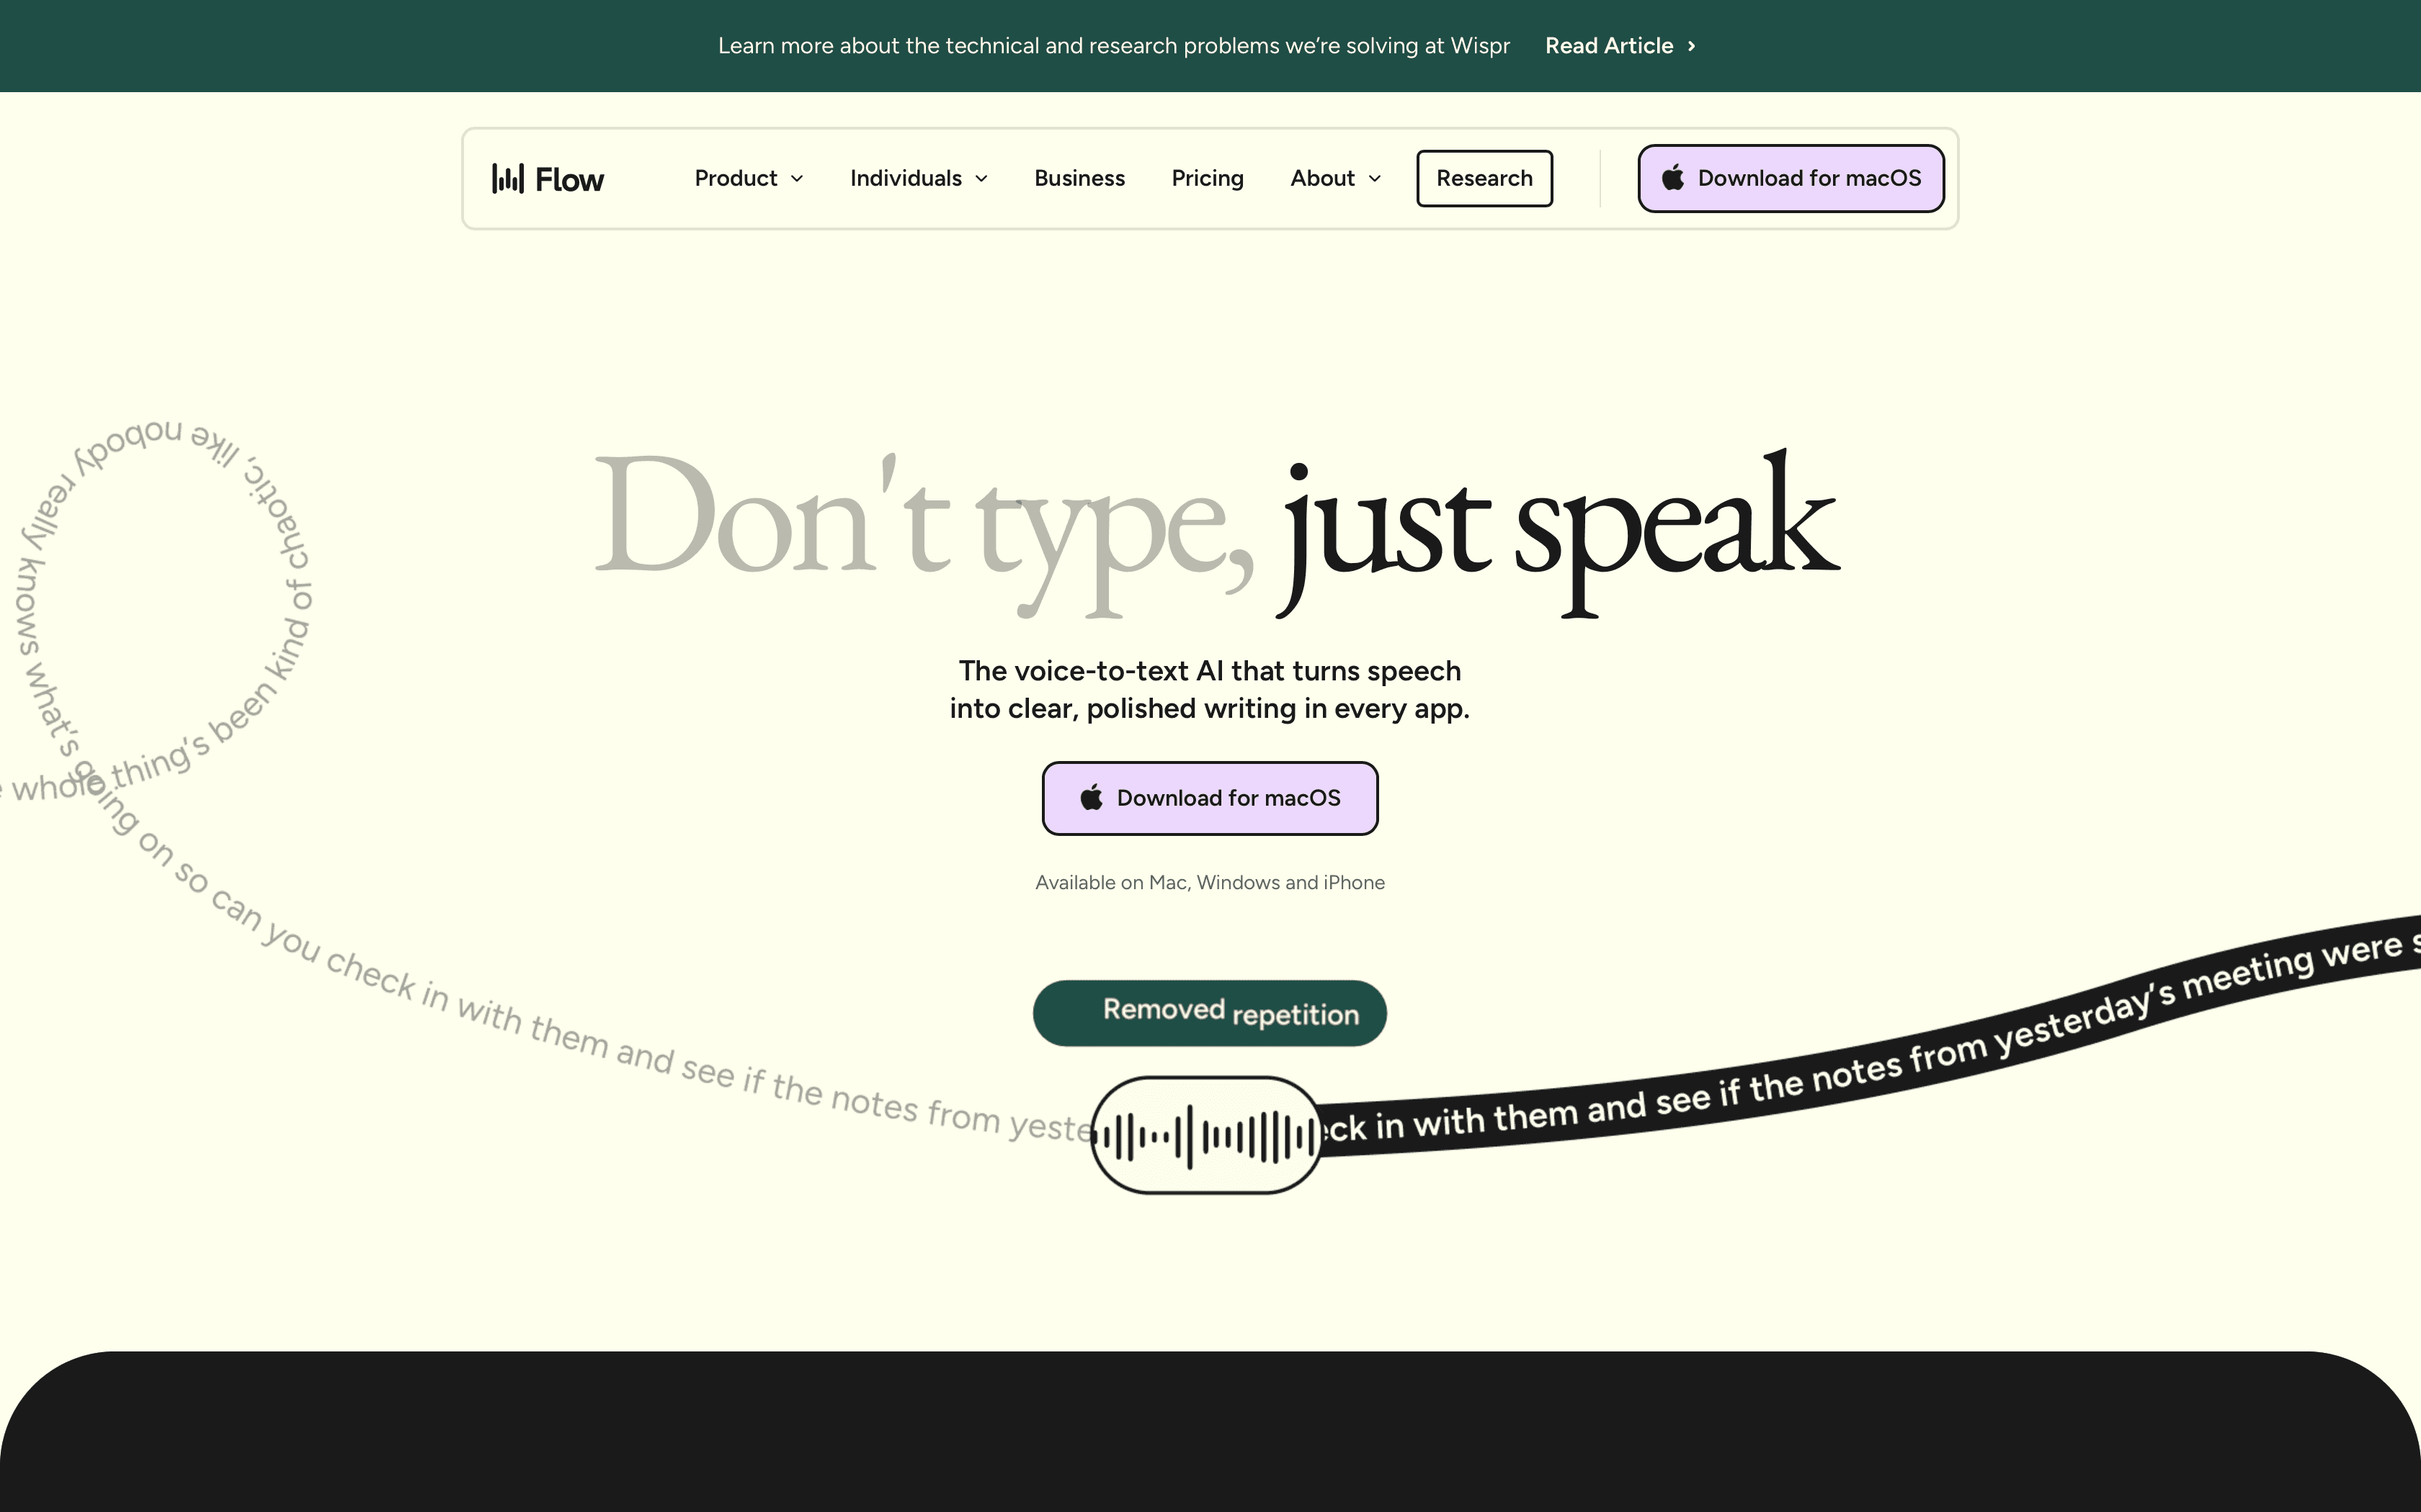Click the hero Download for macOS button
Screen dimensions: 2421x1512
click(x=1210, y=798)
